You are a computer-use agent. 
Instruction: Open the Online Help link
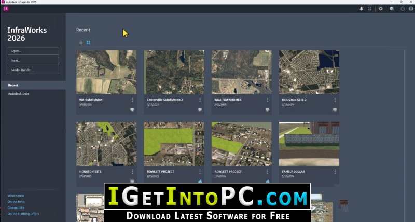(x=16, y=202)
